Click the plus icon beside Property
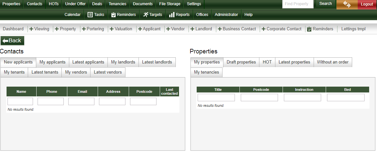The height and width of the screenshot is (154, 377). [x=57, y=29]
